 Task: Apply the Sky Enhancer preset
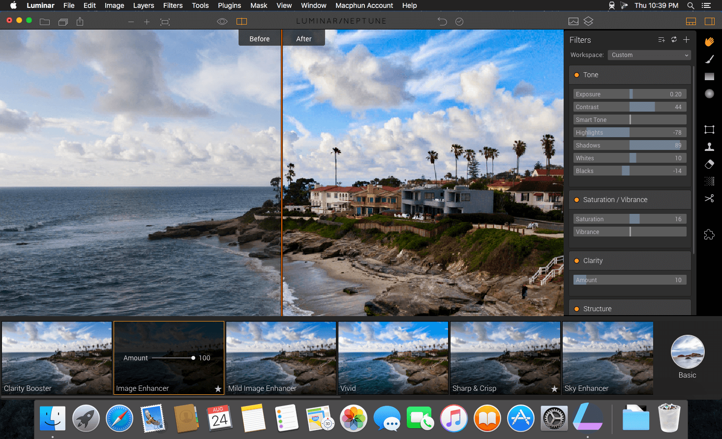tap(608, 358)
